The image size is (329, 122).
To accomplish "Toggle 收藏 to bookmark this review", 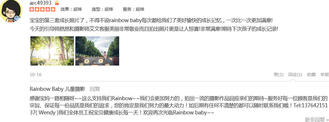I will tap(311, 75).
